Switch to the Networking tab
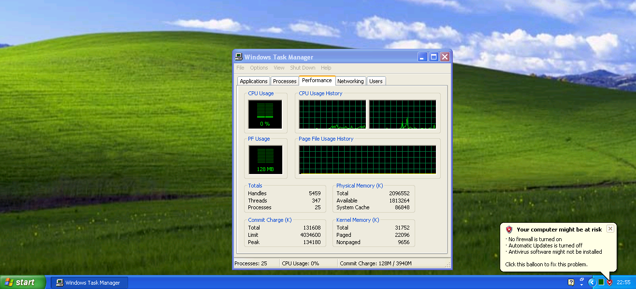This screenshot has height=289, width=636. coord(350,81)
